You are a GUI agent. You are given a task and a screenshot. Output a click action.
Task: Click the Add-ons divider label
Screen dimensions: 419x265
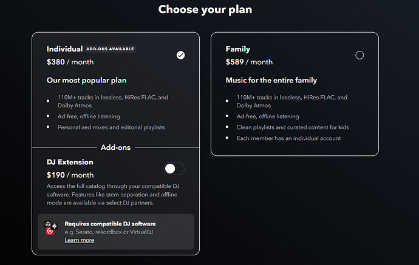pos(115,147)
